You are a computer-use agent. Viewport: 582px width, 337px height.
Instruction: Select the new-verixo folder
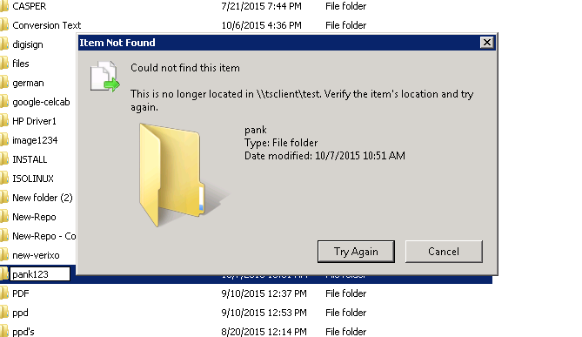pos(36,255)
